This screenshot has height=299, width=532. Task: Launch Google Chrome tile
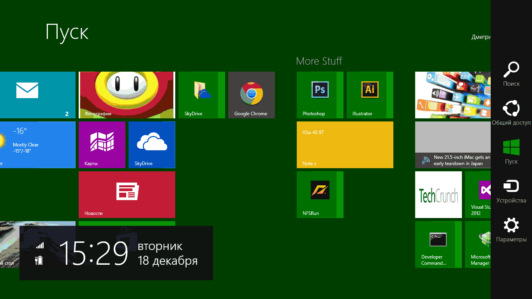(x=252, y=95)
